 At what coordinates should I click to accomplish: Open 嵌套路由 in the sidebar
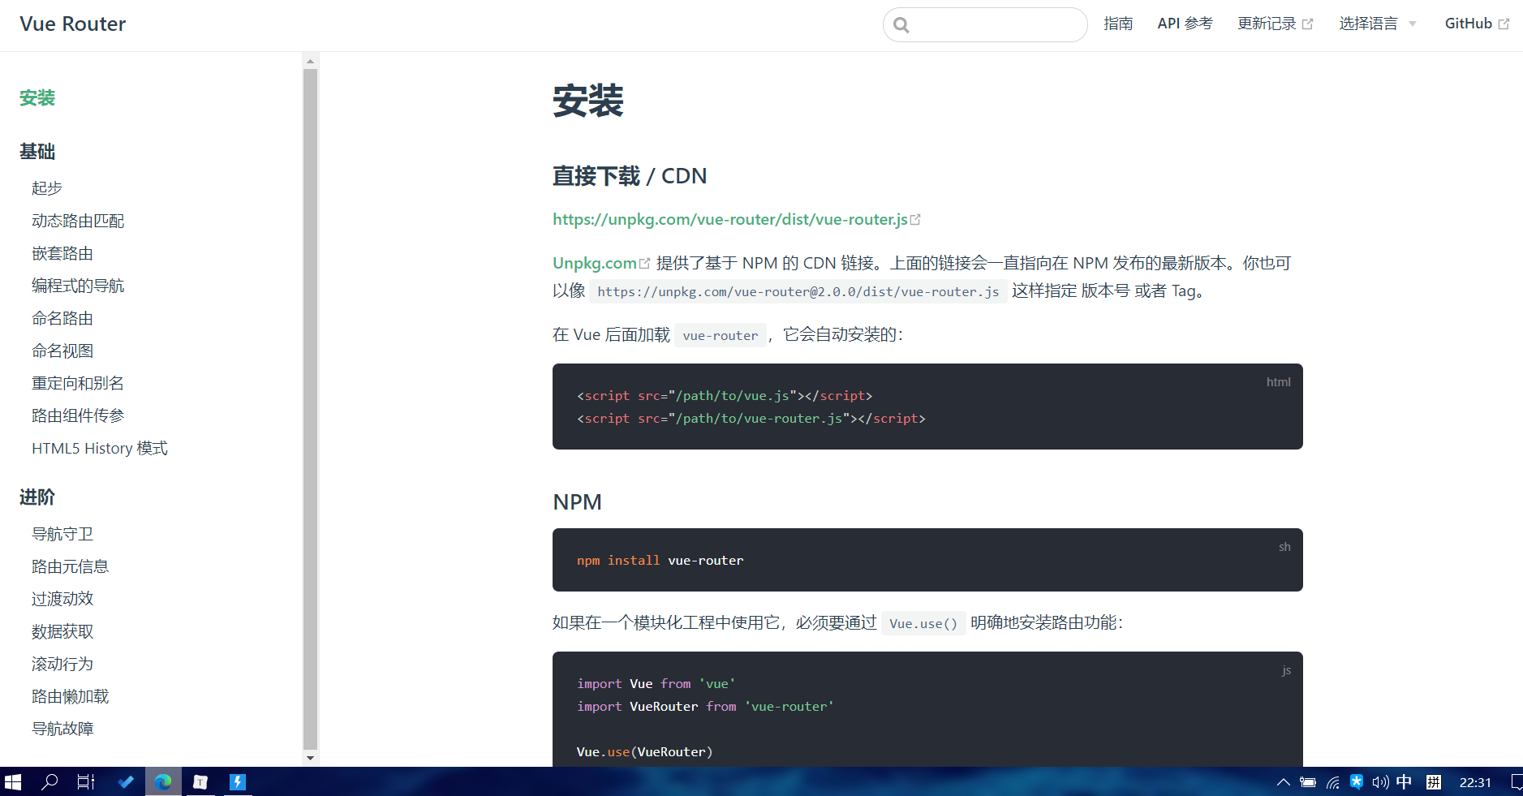pos(62,253)
